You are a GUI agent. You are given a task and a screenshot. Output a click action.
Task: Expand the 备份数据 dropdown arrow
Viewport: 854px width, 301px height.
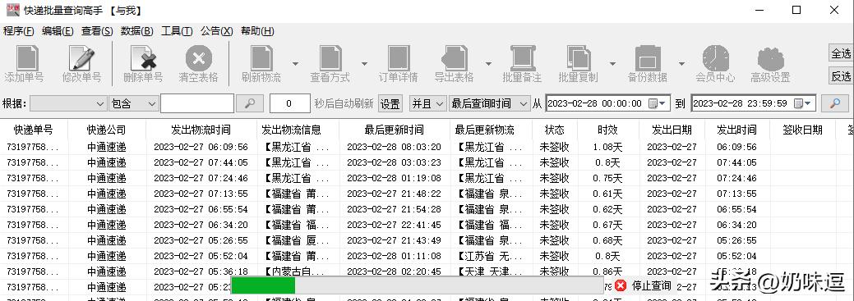681,64
